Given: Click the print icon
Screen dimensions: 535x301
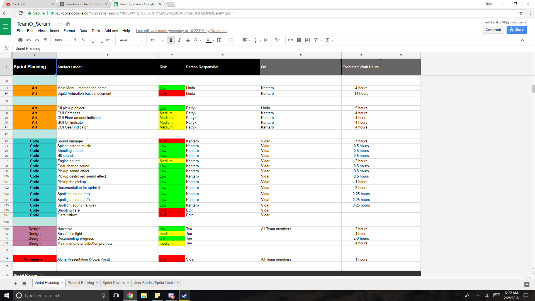Looking at the screenshot, I should [20, 40].
